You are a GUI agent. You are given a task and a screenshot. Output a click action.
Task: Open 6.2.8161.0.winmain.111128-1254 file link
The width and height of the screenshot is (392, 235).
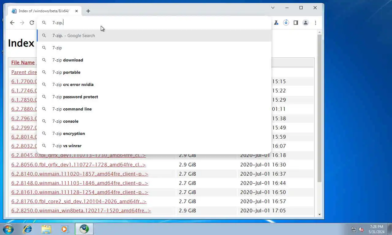(x=80, y=192)
